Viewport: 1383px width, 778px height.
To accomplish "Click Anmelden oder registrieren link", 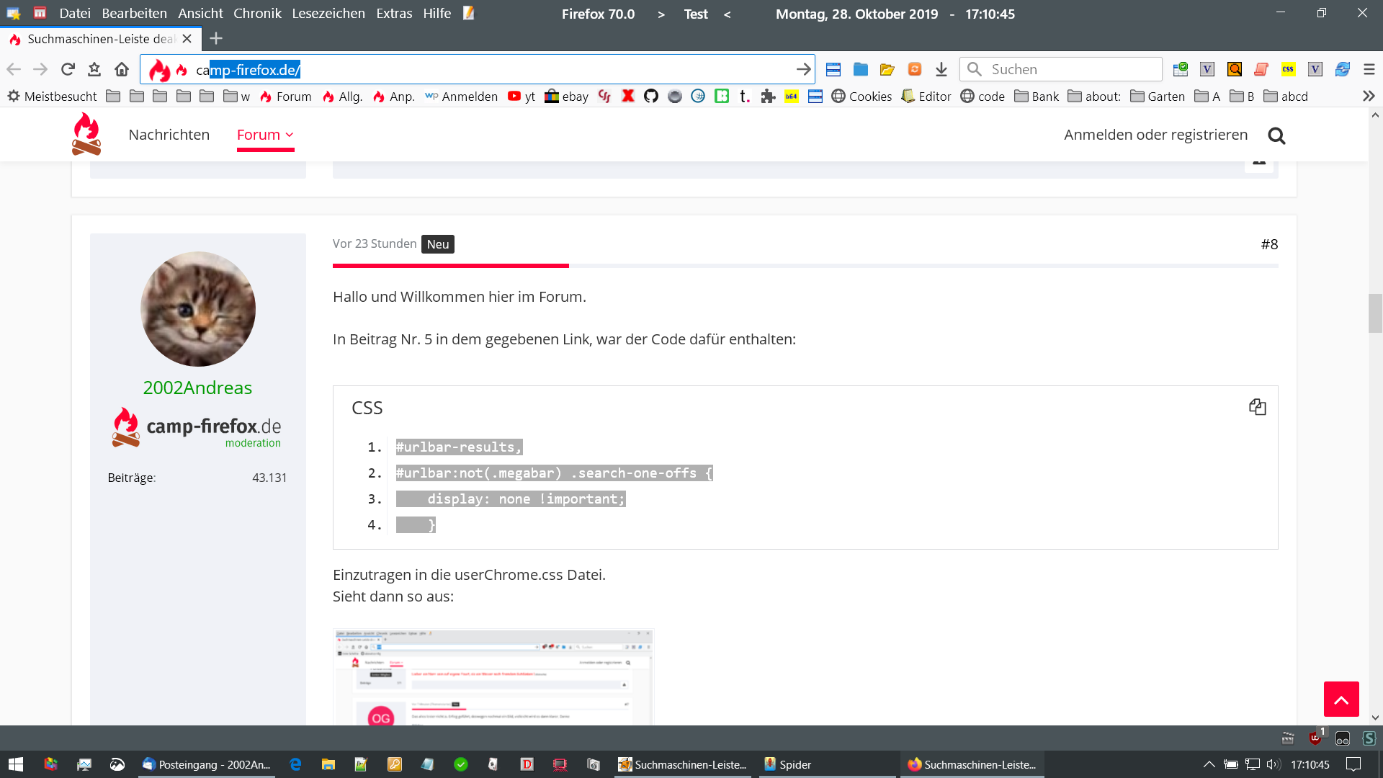I will 1155,135.
